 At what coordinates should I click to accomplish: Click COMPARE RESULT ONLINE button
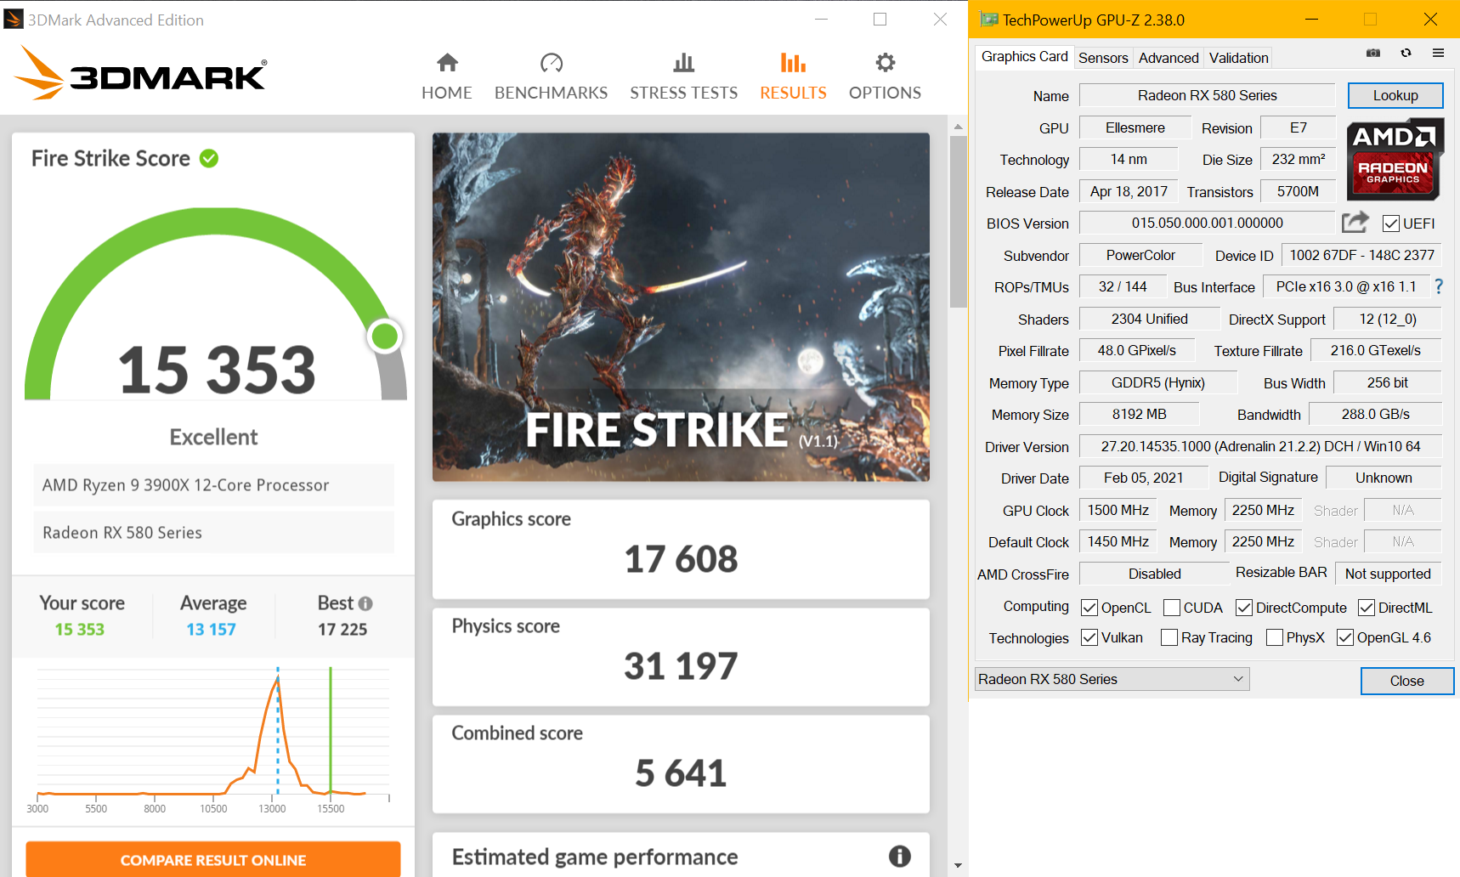(213, 859)
